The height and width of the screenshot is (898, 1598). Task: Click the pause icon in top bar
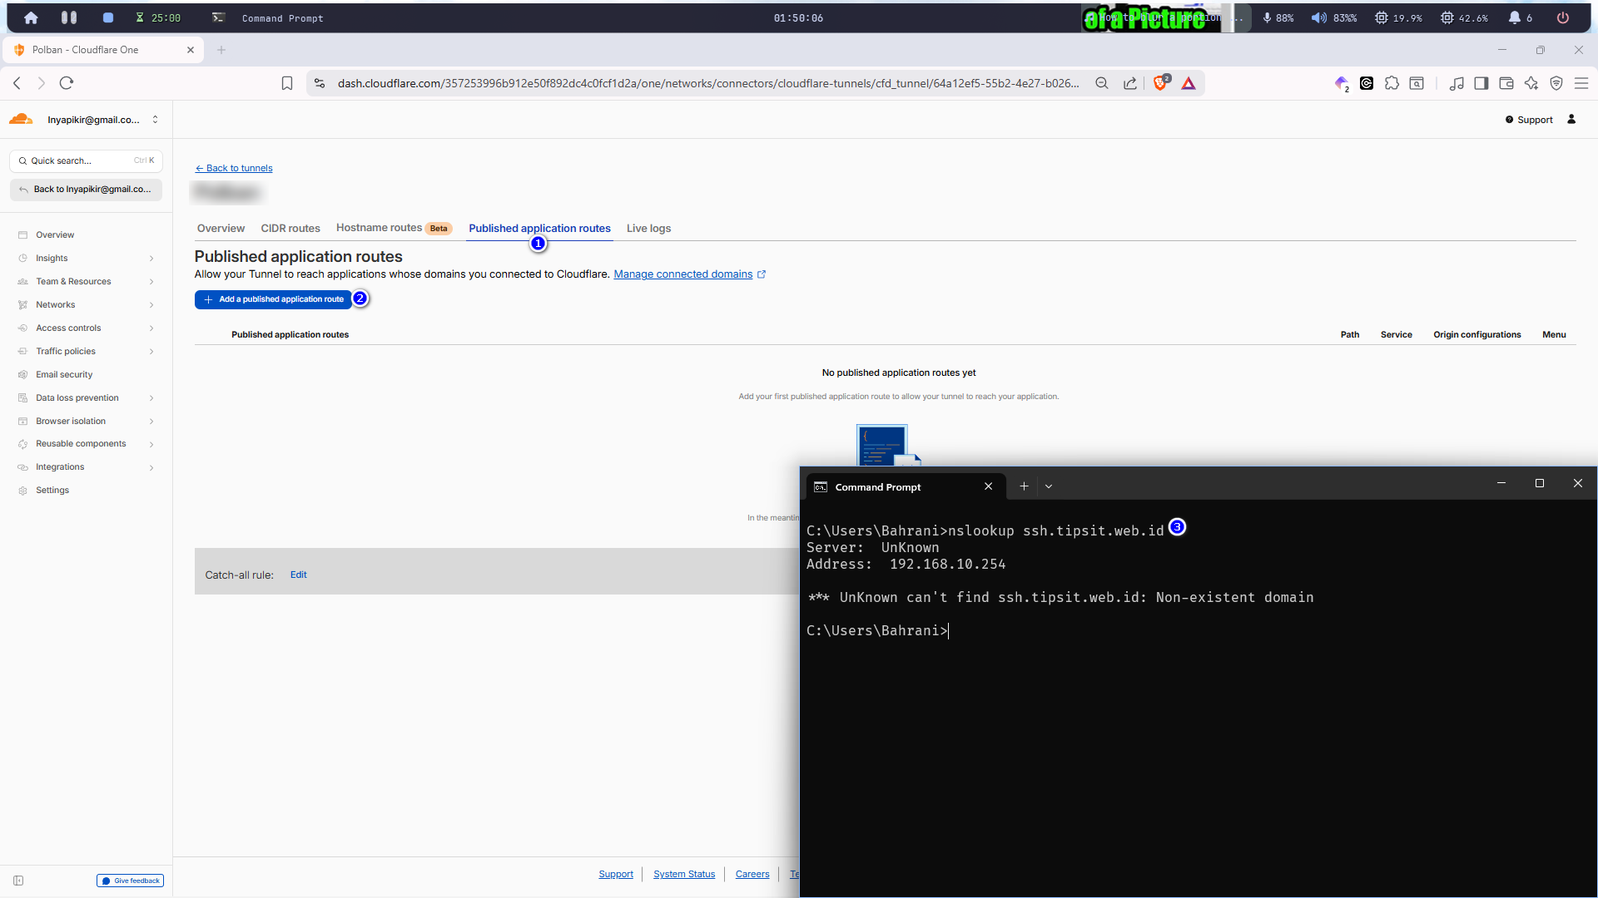[69, 17]
